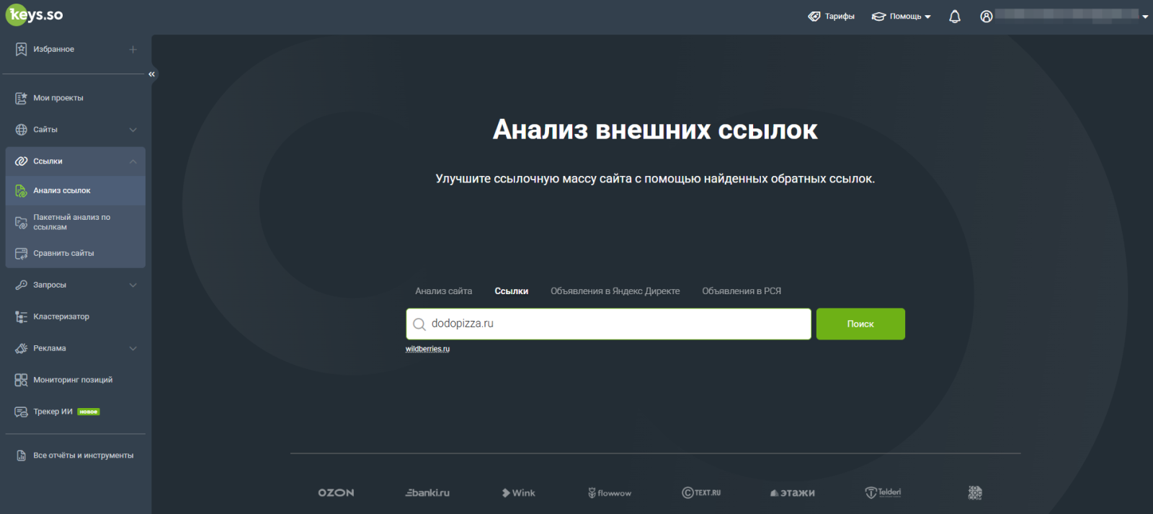The image size is (1153, 514).
Task: Expand the Сайты menu chevron
Action: 133,130
